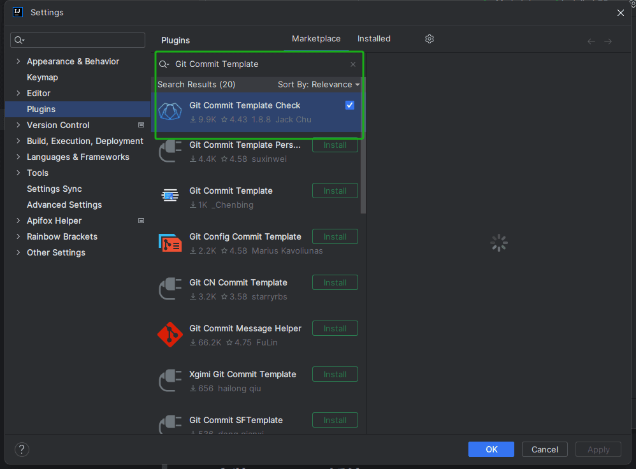The width and height of the screenshot is (636, 469).
Task: Clear the plugin search field text
Action: (x=353, y=64)
